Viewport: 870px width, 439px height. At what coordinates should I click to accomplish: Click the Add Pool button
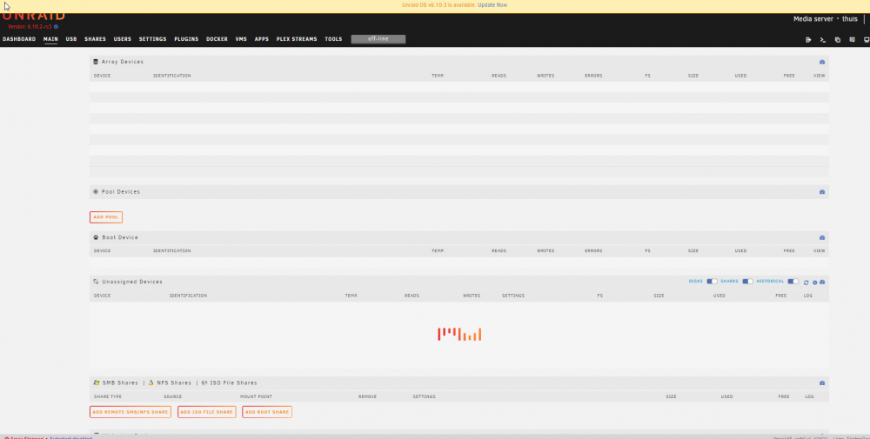pyautogui.click(x=106, y=217)
